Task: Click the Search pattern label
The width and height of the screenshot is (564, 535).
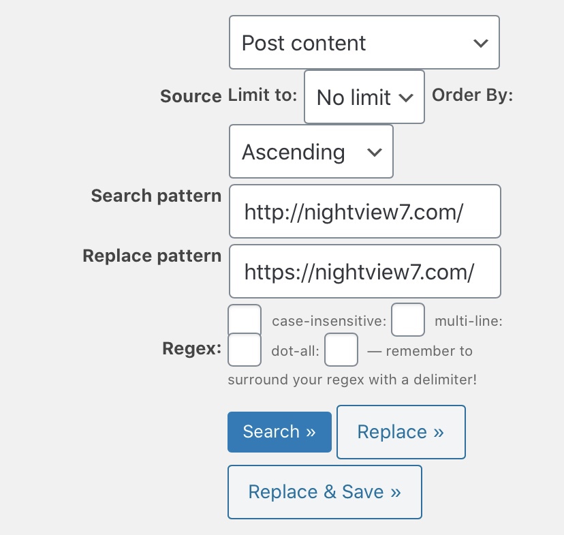Action: (x=156, y=196)
